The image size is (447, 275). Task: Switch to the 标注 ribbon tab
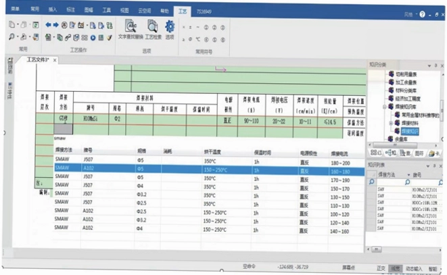[71, 9]
